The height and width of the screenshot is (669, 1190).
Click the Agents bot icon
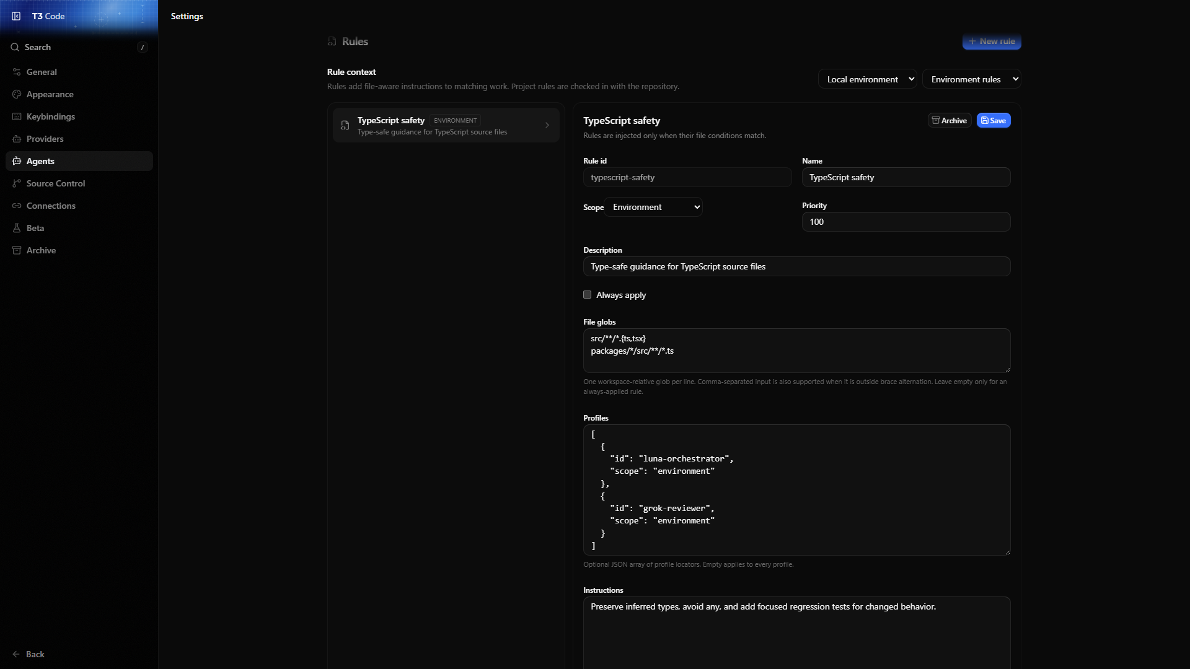coord(17,161)
